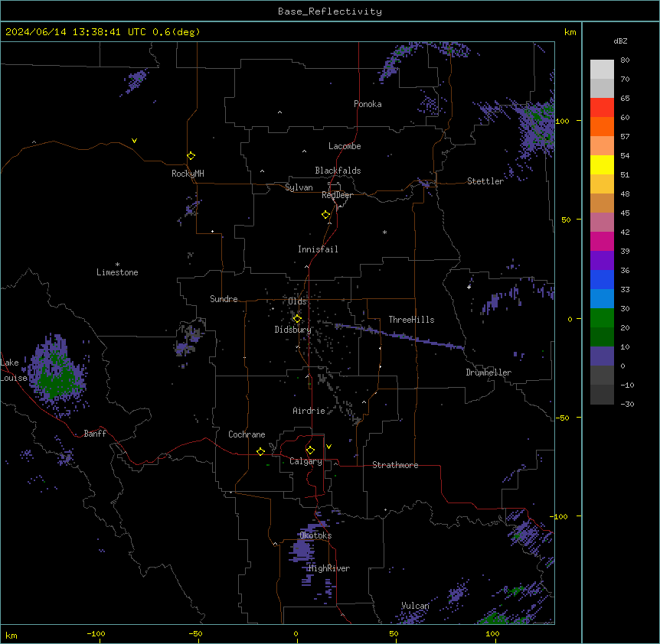
Task: Click the Sylvan label
Action: pyautogui.click(x=299, y=187)
